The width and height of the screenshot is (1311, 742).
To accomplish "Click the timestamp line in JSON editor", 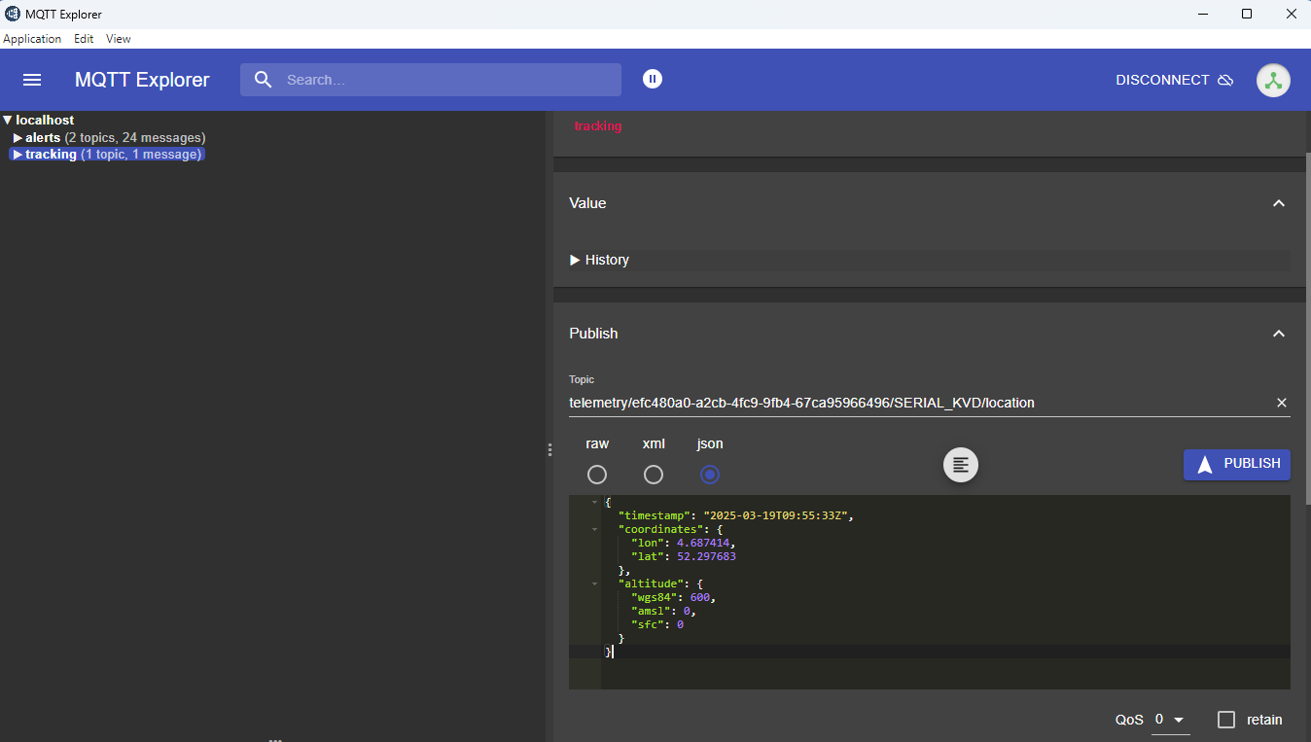I will tap(735, 515).
